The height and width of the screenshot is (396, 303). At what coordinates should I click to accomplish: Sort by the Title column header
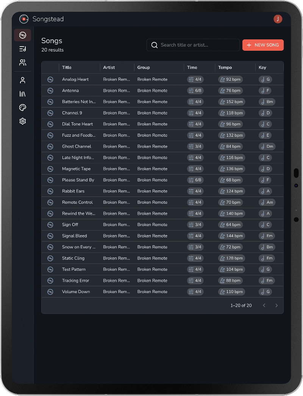[x=67, y=67]
